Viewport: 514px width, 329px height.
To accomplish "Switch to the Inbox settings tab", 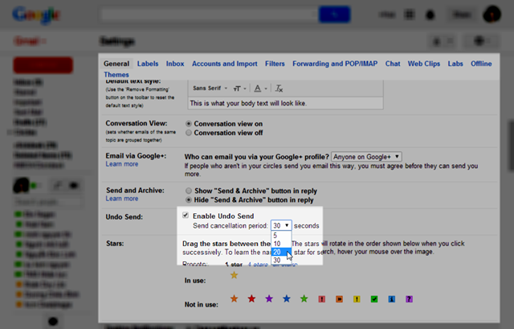I will 175,64.
